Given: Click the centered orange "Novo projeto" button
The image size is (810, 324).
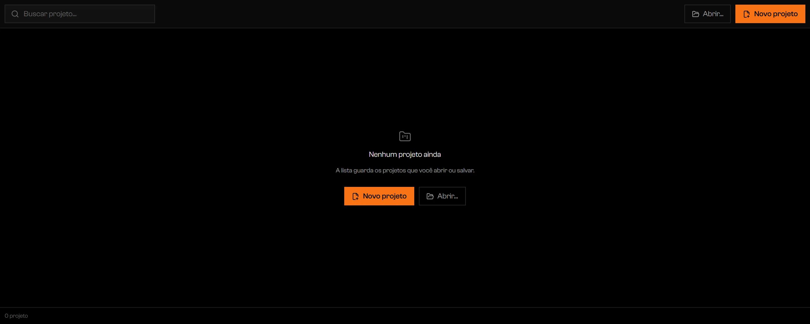Looking at the screenshot, I should [379, 196].
